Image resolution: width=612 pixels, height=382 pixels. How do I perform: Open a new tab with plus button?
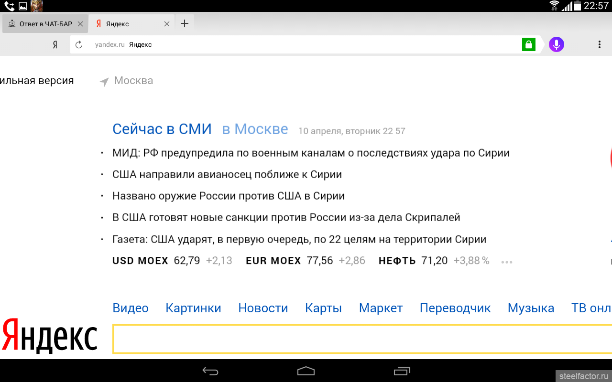point(185,23)
